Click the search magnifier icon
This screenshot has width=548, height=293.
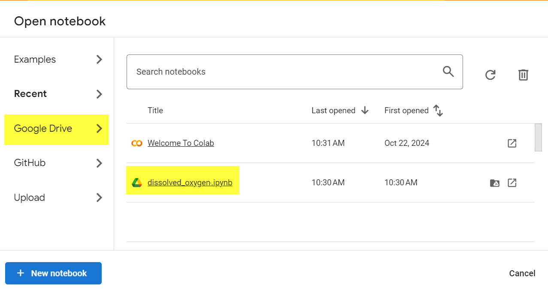[x=448, y=72]
